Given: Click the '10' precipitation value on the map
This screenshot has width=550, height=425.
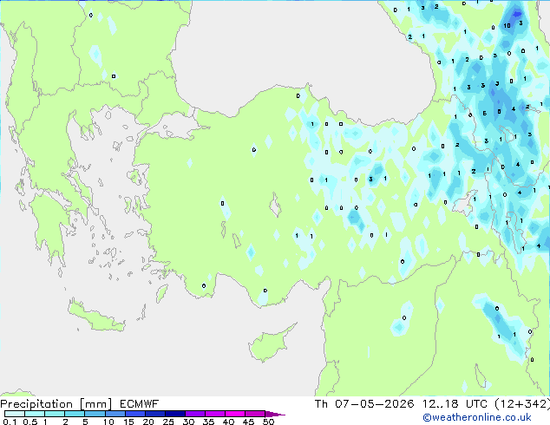Looking at the screenshot, I should 507,26.
